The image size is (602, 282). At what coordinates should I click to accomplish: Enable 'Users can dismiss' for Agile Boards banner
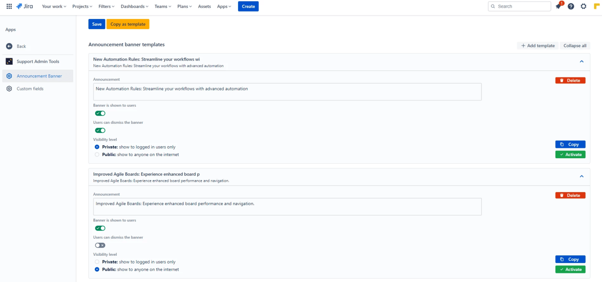100,245
